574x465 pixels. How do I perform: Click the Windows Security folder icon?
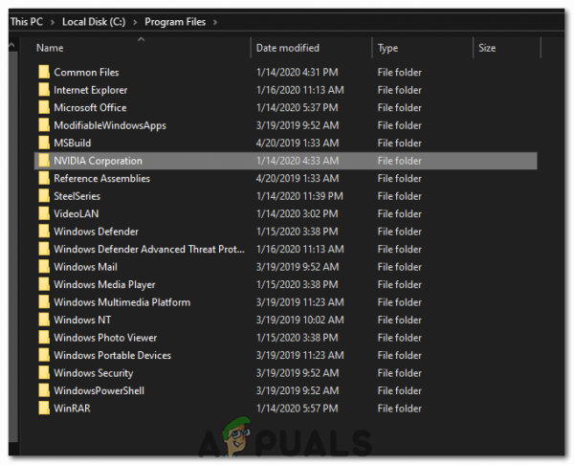click(44, 373)
